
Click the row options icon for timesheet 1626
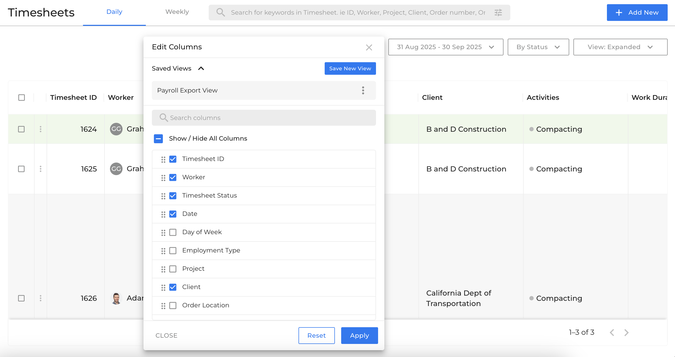click(41, 298)
